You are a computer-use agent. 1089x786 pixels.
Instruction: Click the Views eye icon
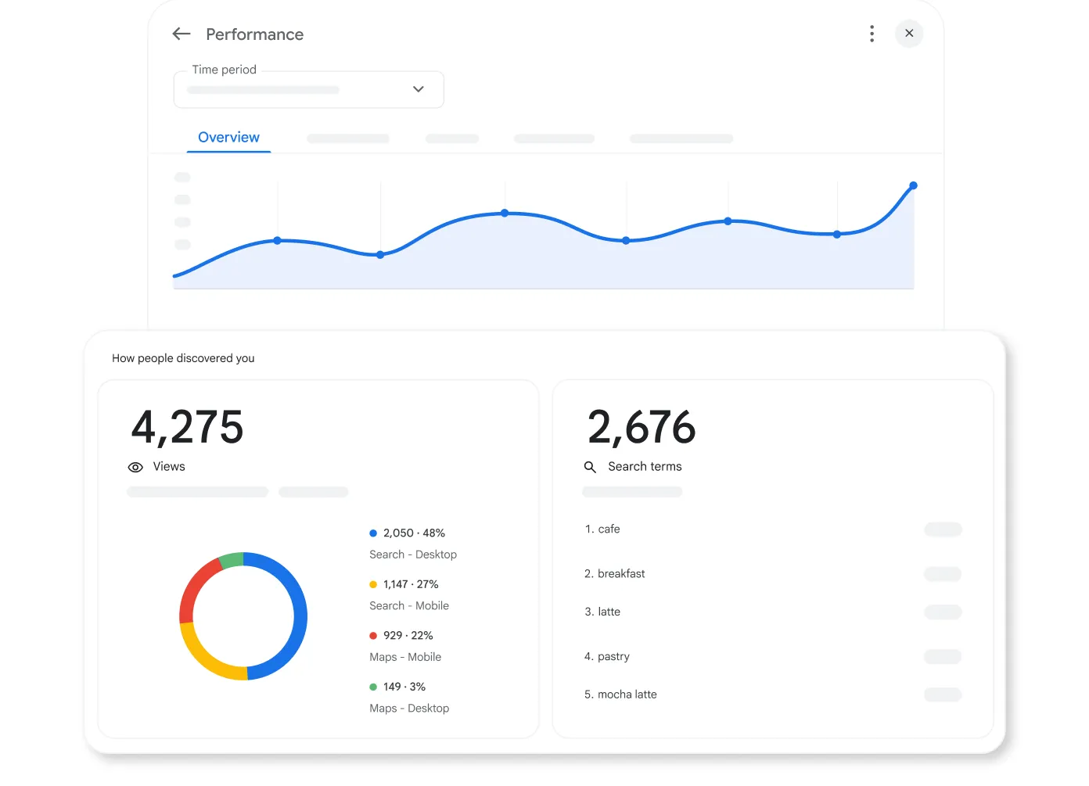135,467
